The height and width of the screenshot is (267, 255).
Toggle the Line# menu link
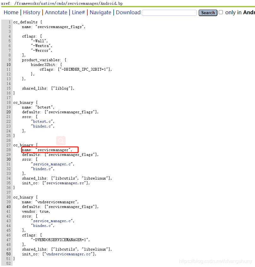[78, 12]
